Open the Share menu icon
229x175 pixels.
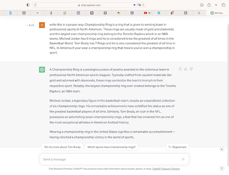coord(209,5)
